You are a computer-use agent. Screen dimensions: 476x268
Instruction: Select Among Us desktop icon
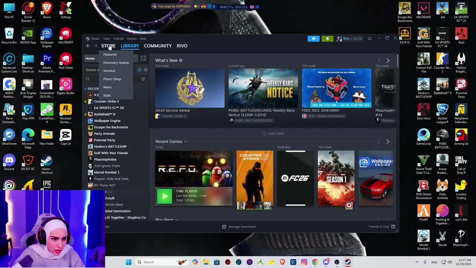coord(461,137)
